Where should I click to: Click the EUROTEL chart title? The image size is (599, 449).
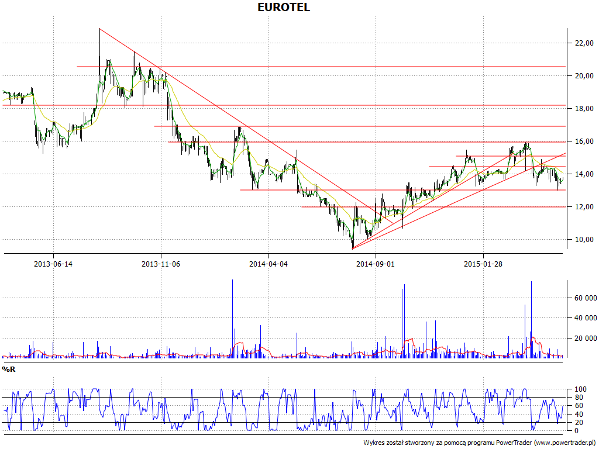pos(284,7)
